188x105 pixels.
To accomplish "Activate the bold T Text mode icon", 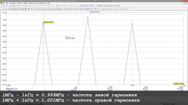I will click(x=26, y=9).
